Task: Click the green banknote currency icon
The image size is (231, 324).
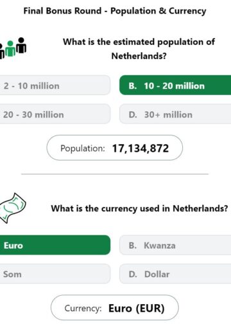Action: click(x=13, y=208)
